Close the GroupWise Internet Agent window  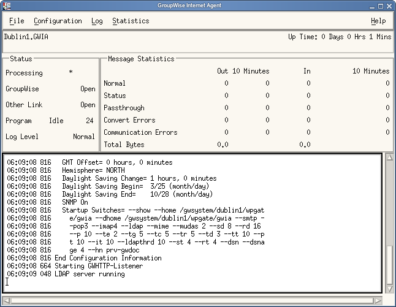(388, 6)
